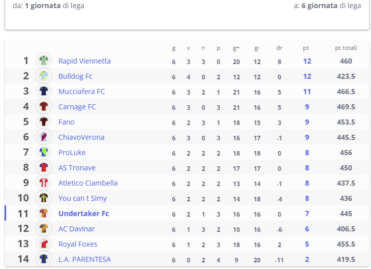Open the AC Davinar team link
371x269 pixels.
click(x=77, y=229)
